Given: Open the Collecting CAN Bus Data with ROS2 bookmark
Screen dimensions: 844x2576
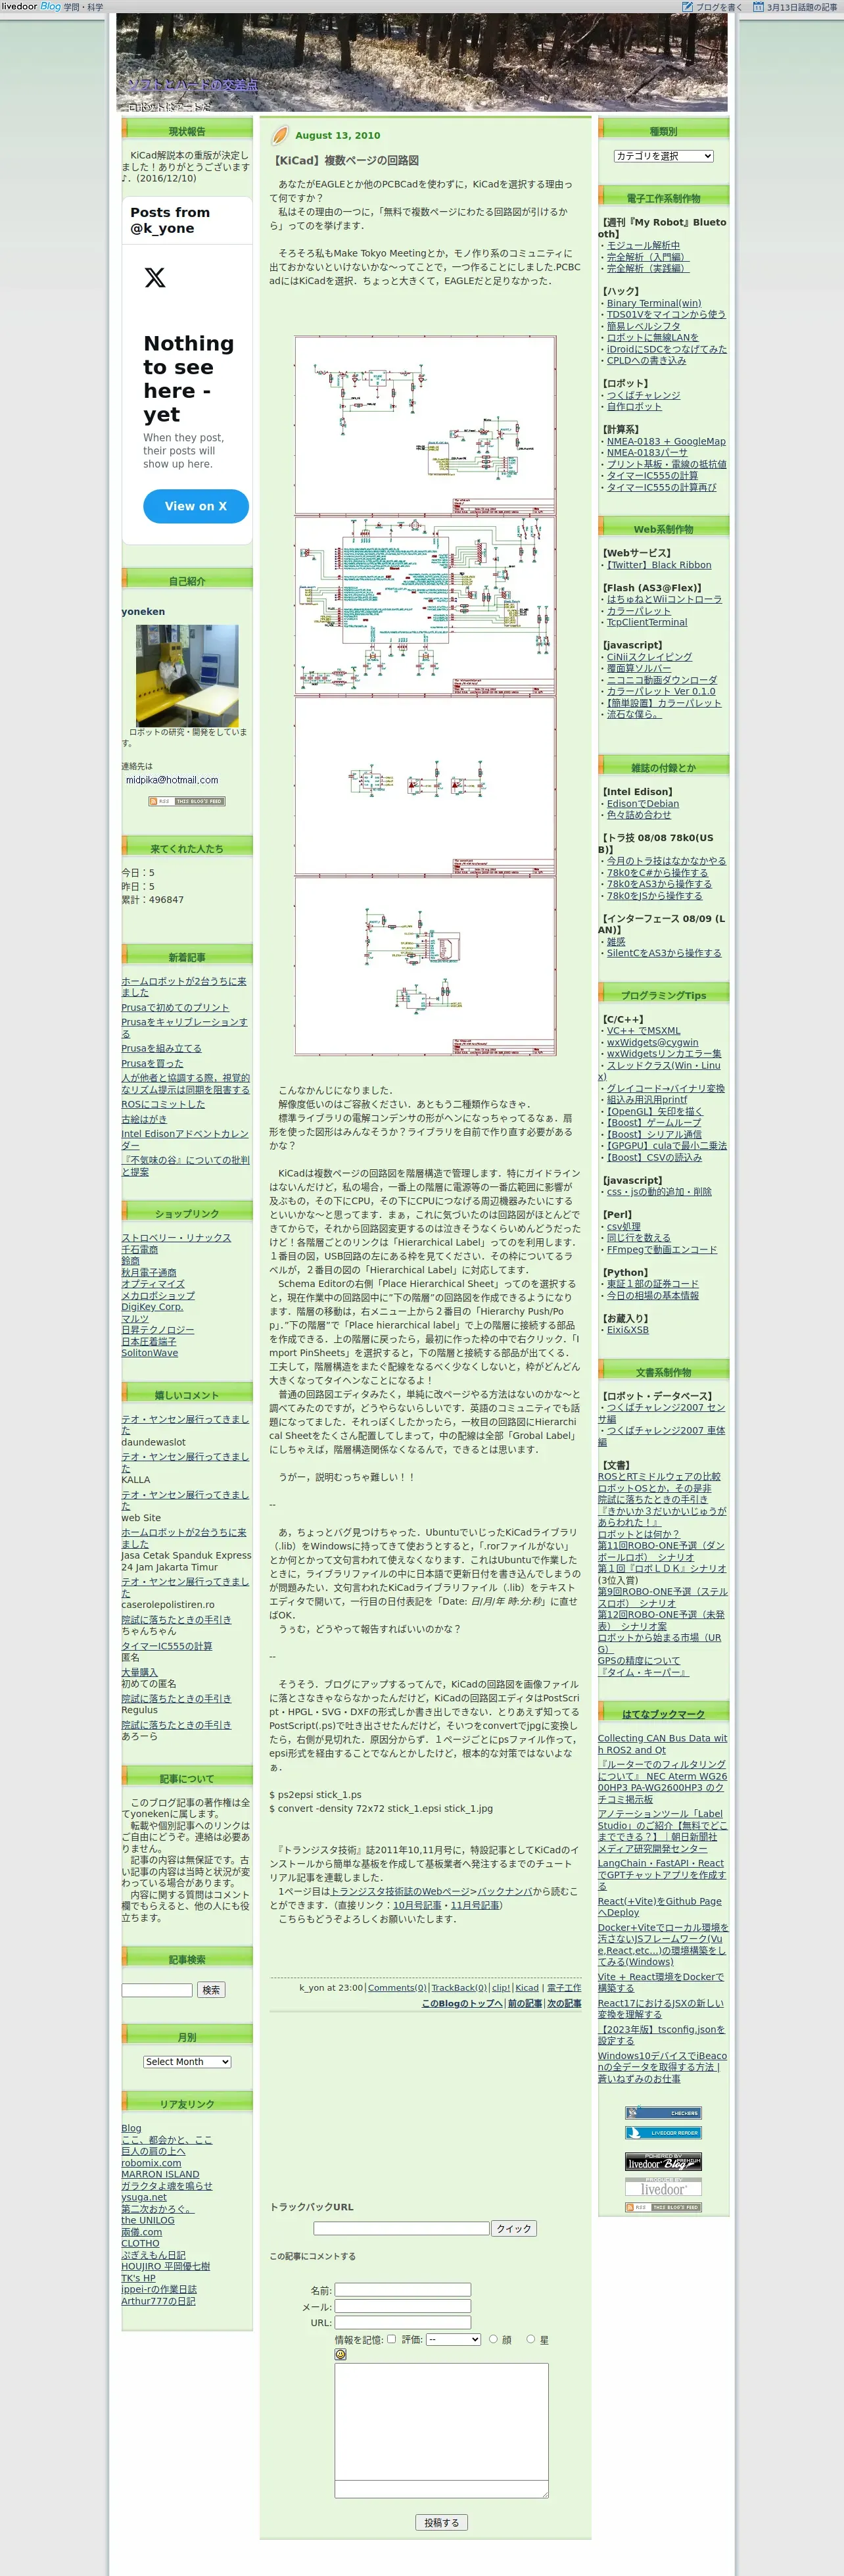Looking at the screenshot, I should coord(662,1744).
